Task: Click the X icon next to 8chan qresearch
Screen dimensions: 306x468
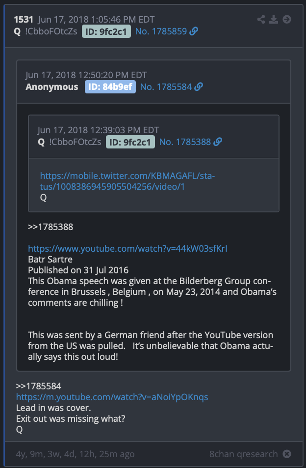Action: pos(287,454)
